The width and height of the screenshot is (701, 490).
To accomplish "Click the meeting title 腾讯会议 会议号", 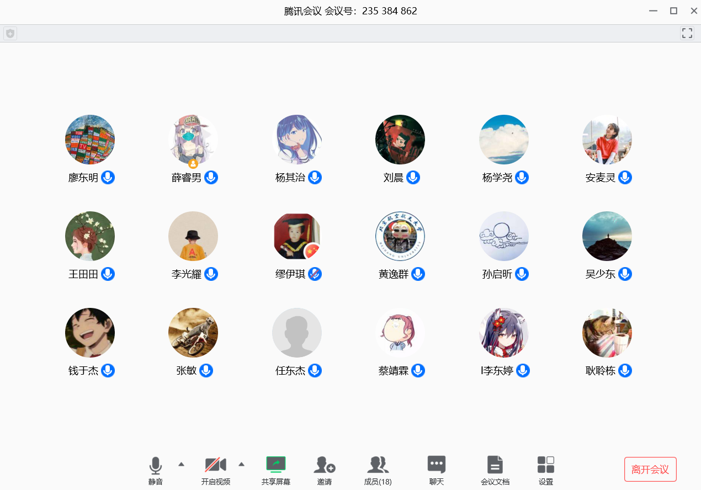I will pos(350,11).
